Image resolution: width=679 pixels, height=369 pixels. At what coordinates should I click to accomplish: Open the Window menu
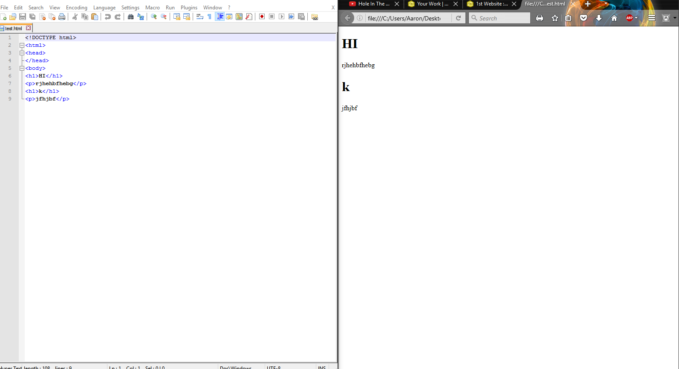(x=213, y=7)
